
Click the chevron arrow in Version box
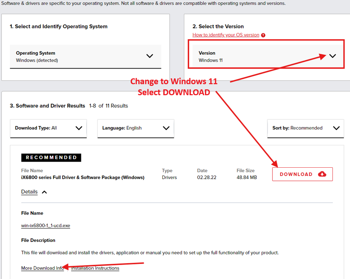332,56
